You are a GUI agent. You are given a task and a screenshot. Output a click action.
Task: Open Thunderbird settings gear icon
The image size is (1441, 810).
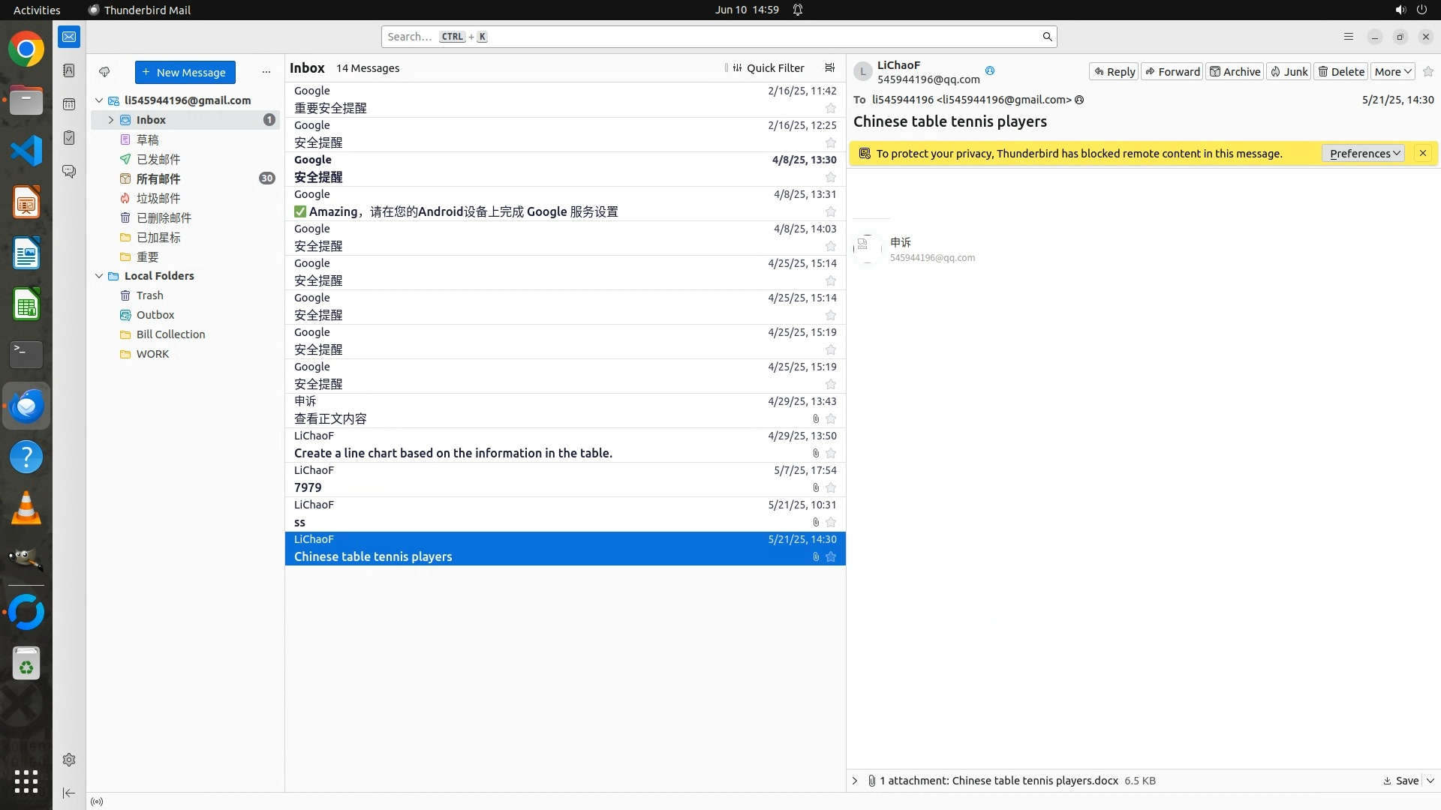point(69,760)
